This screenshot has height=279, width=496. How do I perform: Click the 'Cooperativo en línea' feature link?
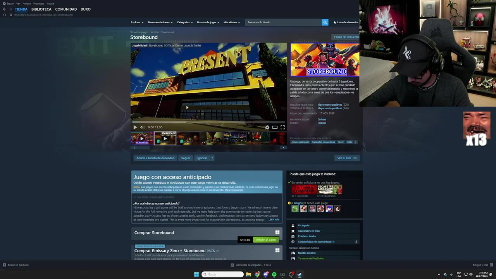[309, 231]
